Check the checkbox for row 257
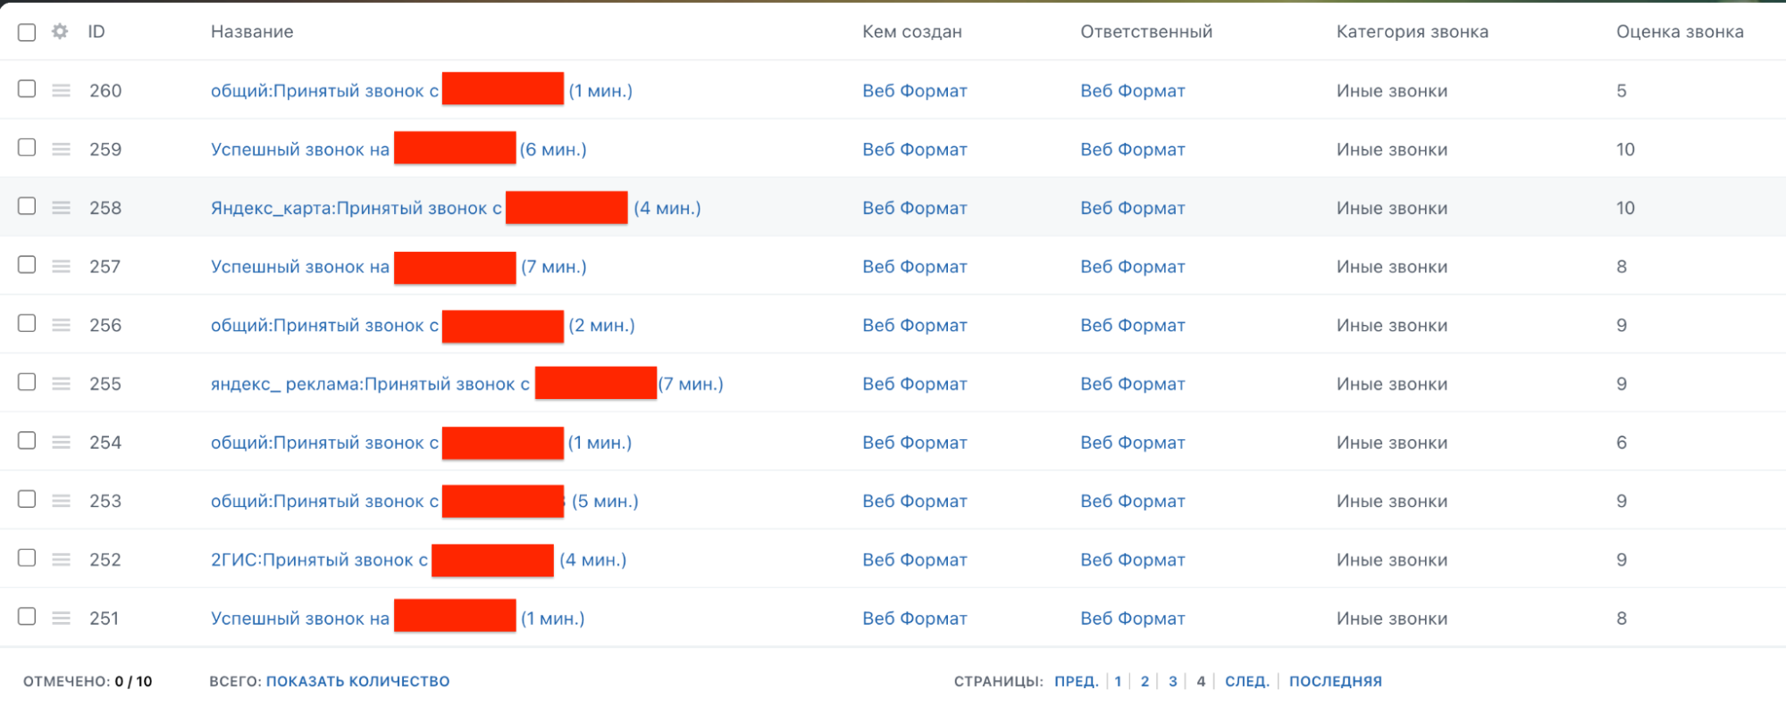Image resolution: width=1786 pixels, height=714 pixels. click(x=27, y=265)
